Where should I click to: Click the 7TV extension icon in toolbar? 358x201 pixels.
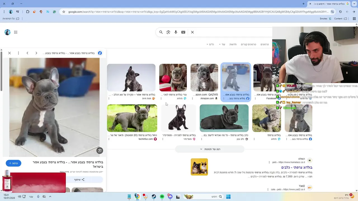click(48, 12)
